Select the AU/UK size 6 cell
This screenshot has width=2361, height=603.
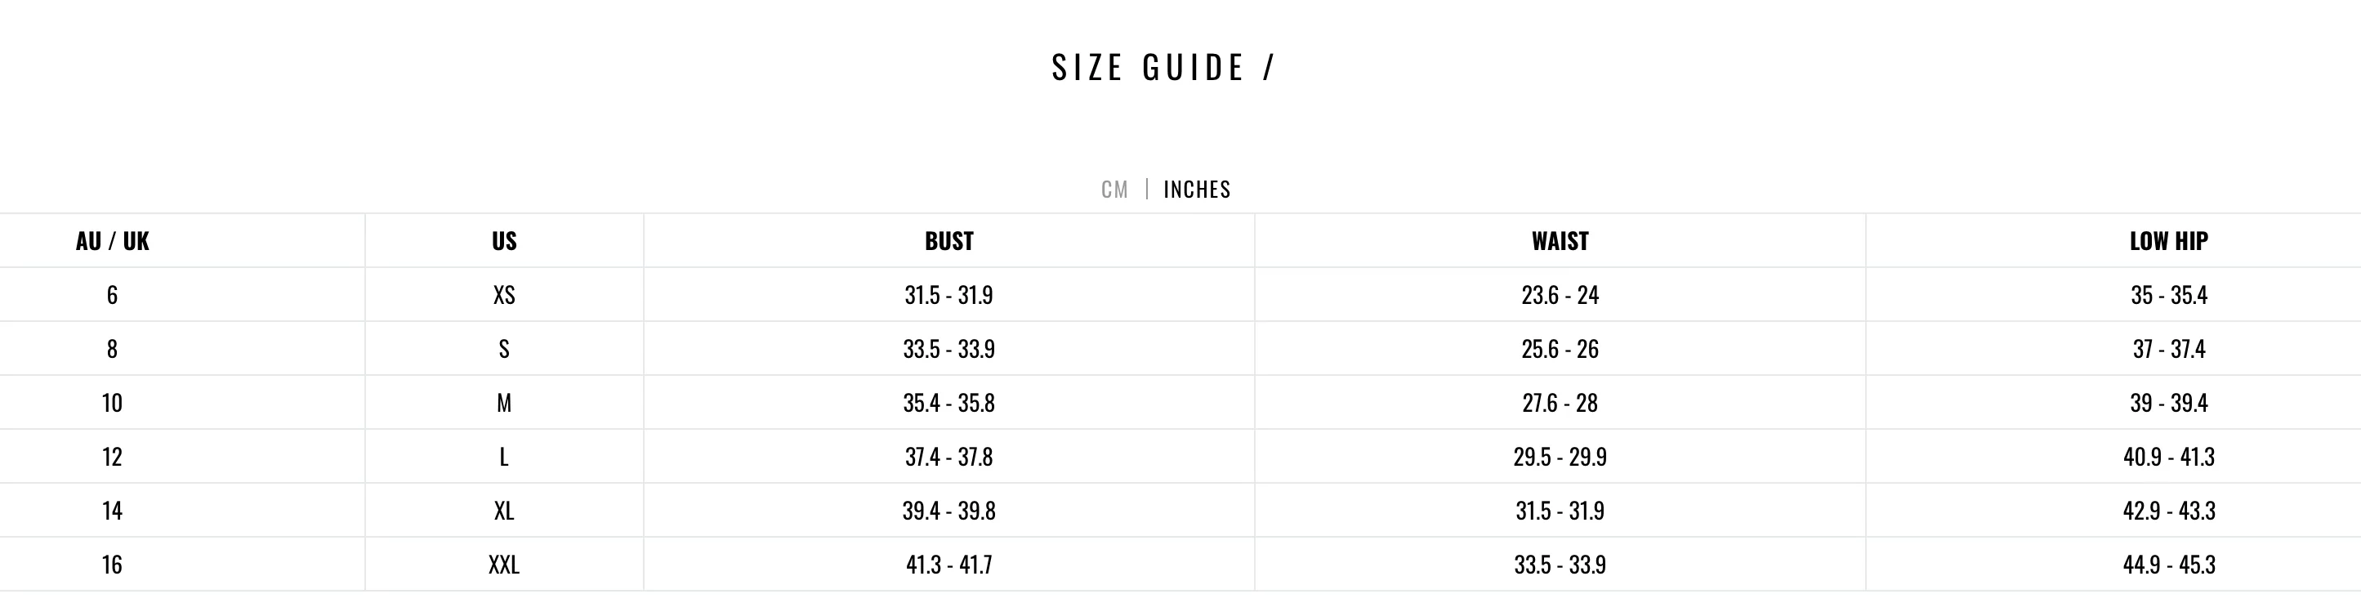coord(112,295)
